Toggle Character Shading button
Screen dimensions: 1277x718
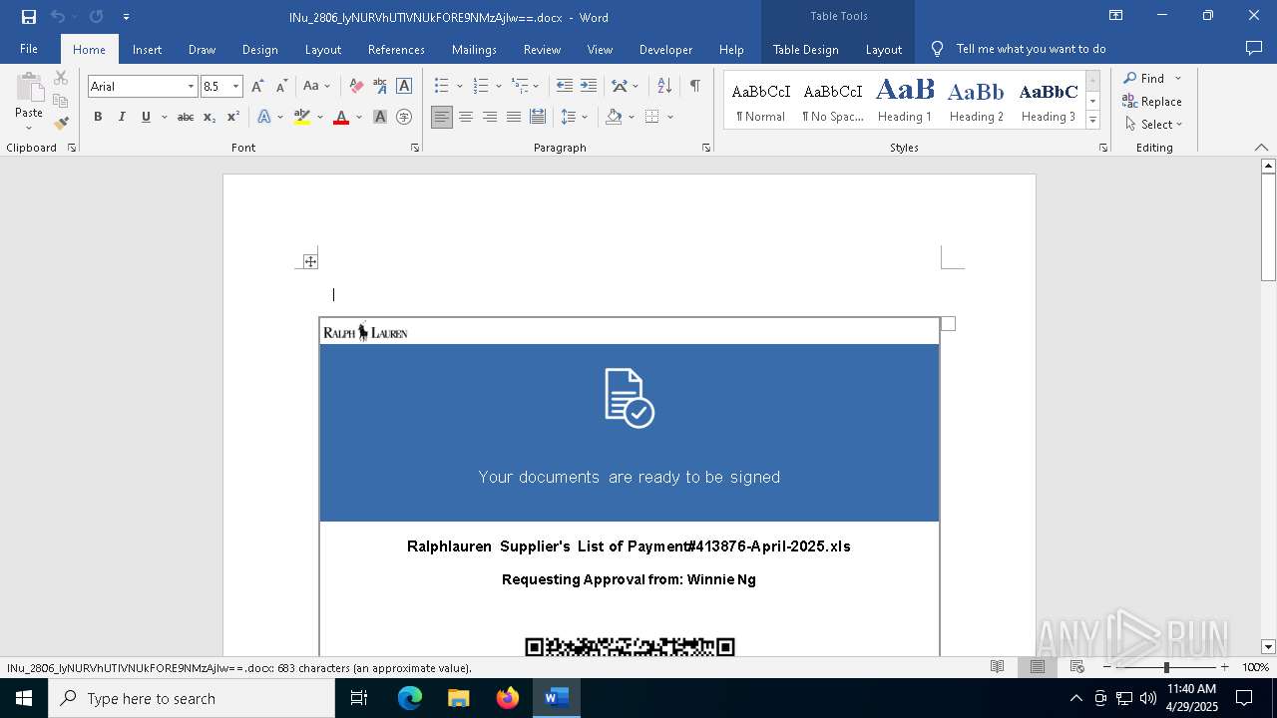click(x=380, y=117)
